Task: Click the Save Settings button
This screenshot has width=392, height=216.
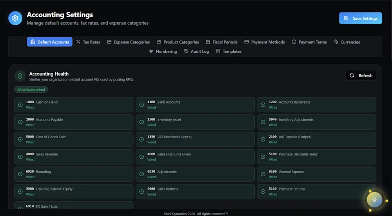Action: point(361,18)
